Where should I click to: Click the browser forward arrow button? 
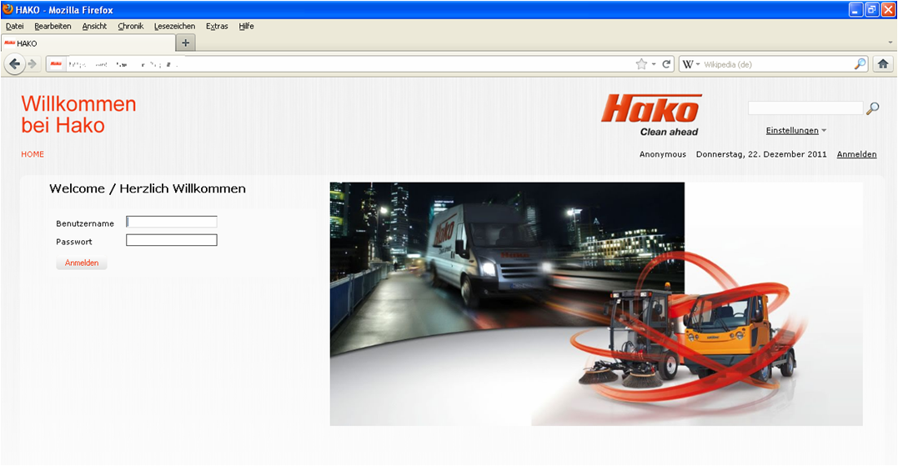coord(33,64)
